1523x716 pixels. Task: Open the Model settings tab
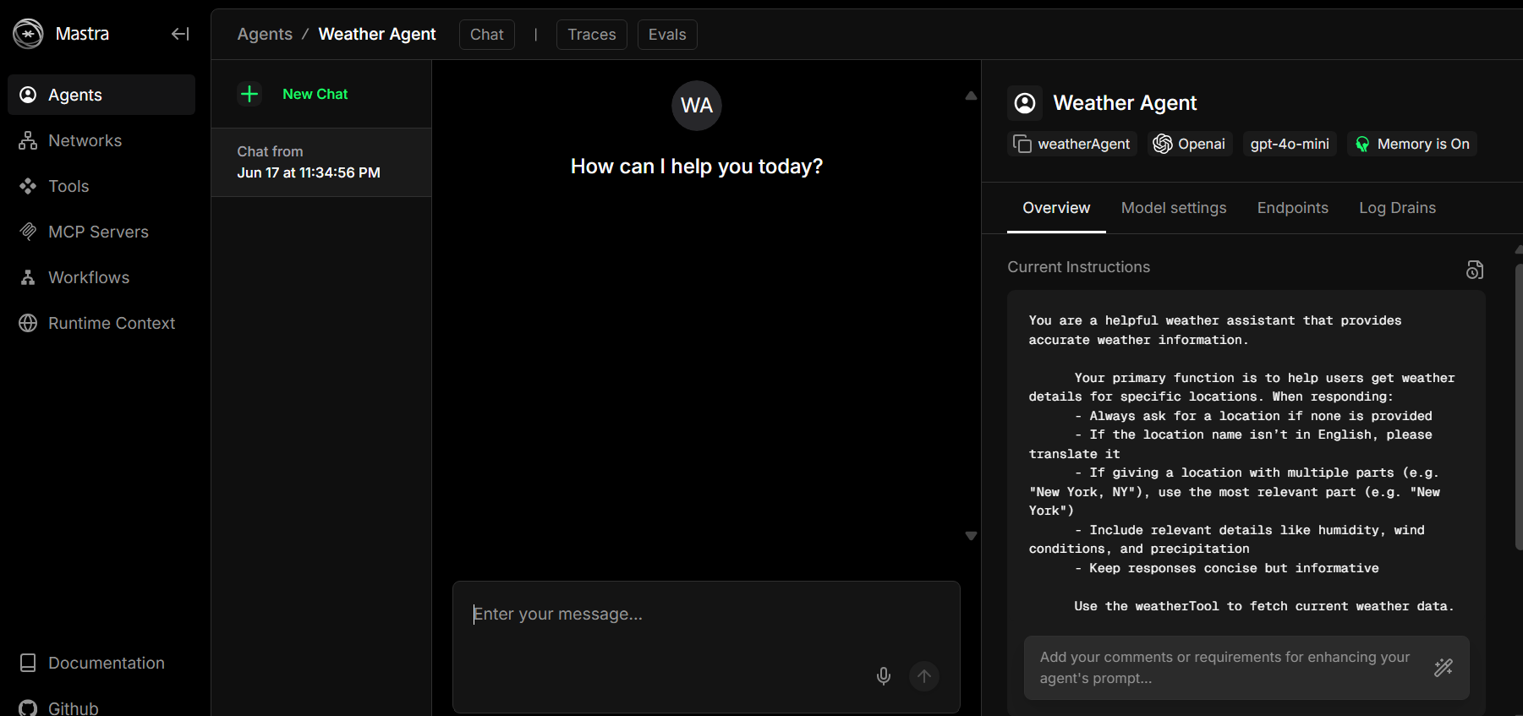pyautogui.click(x=1174, y=208)
